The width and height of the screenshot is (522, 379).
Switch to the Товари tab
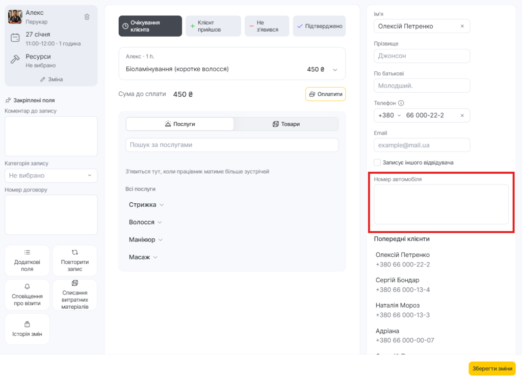[286, 124]
